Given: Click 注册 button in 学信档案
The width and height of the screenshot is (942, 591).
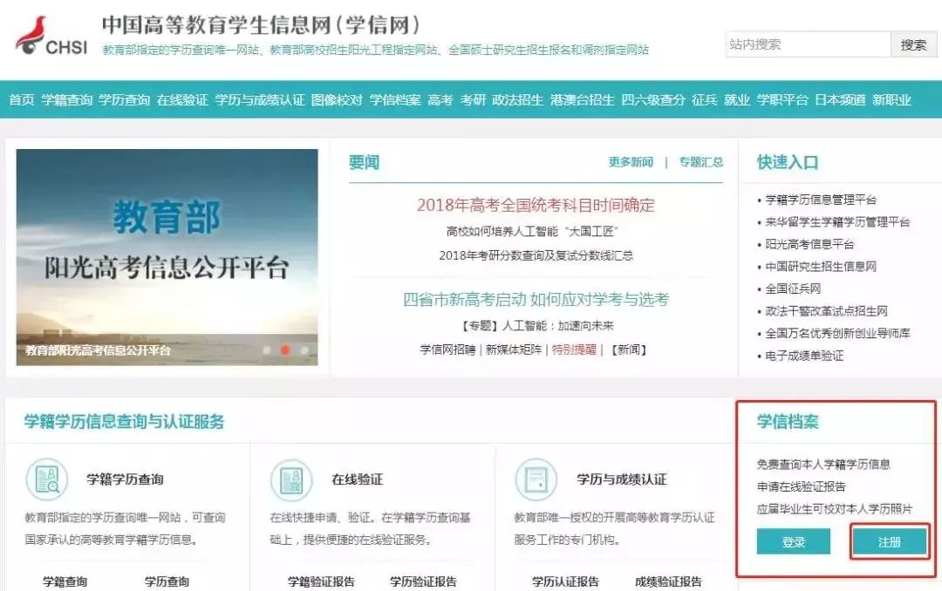Looking at the screenshot, I should [x=890, y=542].
